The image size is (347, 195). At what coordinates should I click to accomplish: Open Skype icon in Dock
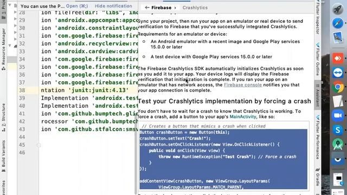pyautogui.click(x=337, y=130)
